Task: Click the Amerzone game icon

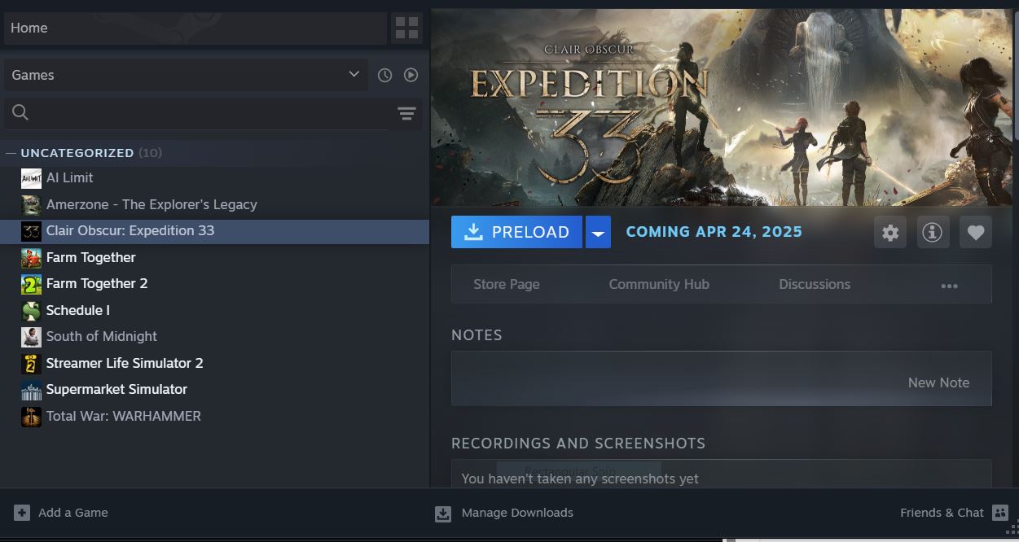Action: (x=31, y=204)
